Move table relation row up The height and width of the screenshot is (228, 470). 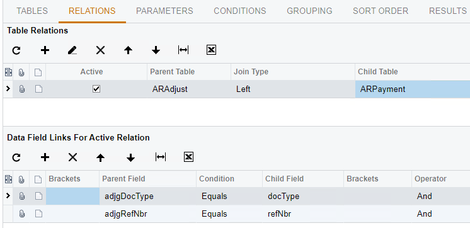pyautogui.click(x=129, y=50)
